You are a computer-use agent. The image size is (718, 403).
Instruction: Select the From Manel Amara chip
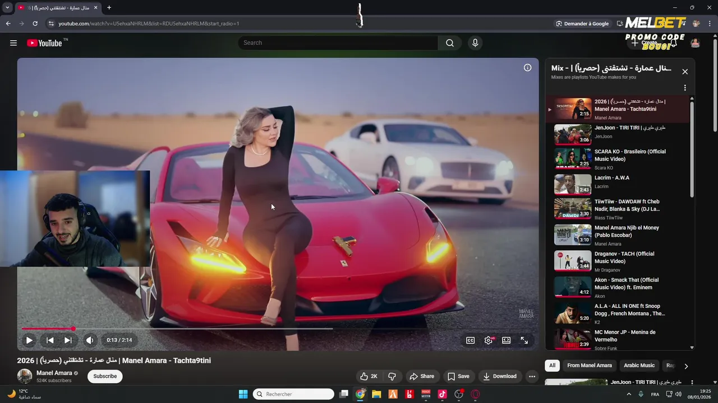590,365
